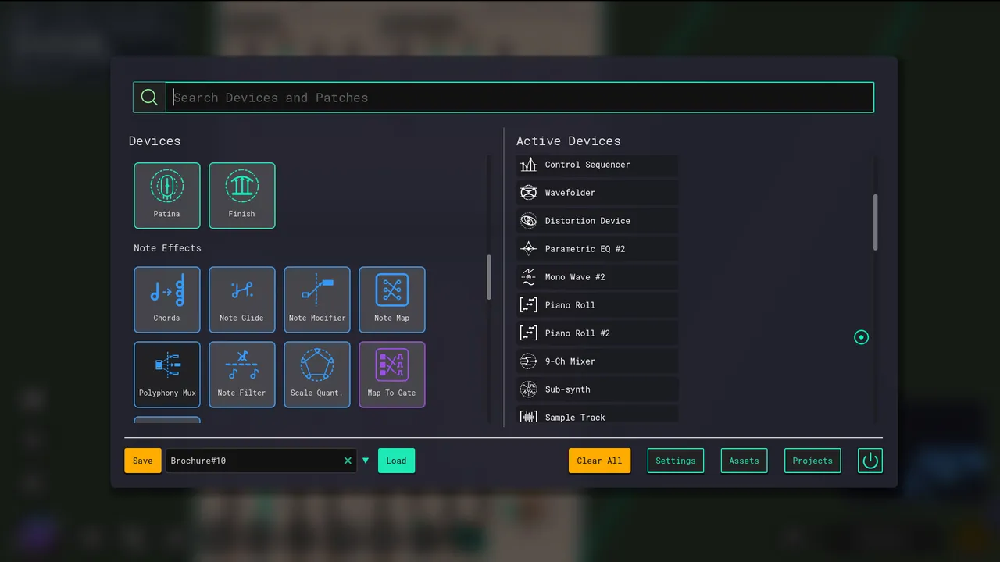Add the Patina device

click(x=166, y=195)
